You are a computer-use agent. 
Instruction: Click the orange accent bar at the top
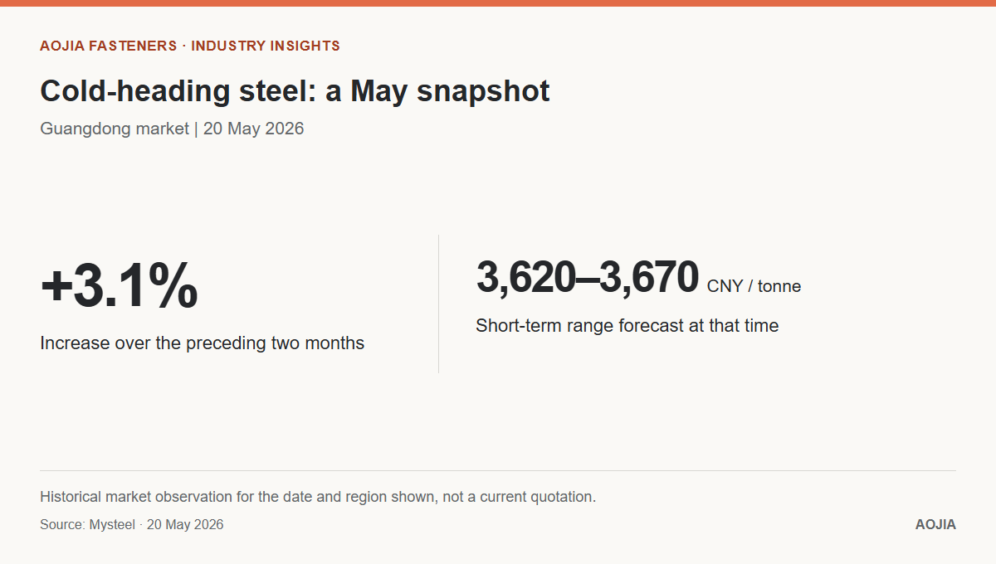point(498,3)
